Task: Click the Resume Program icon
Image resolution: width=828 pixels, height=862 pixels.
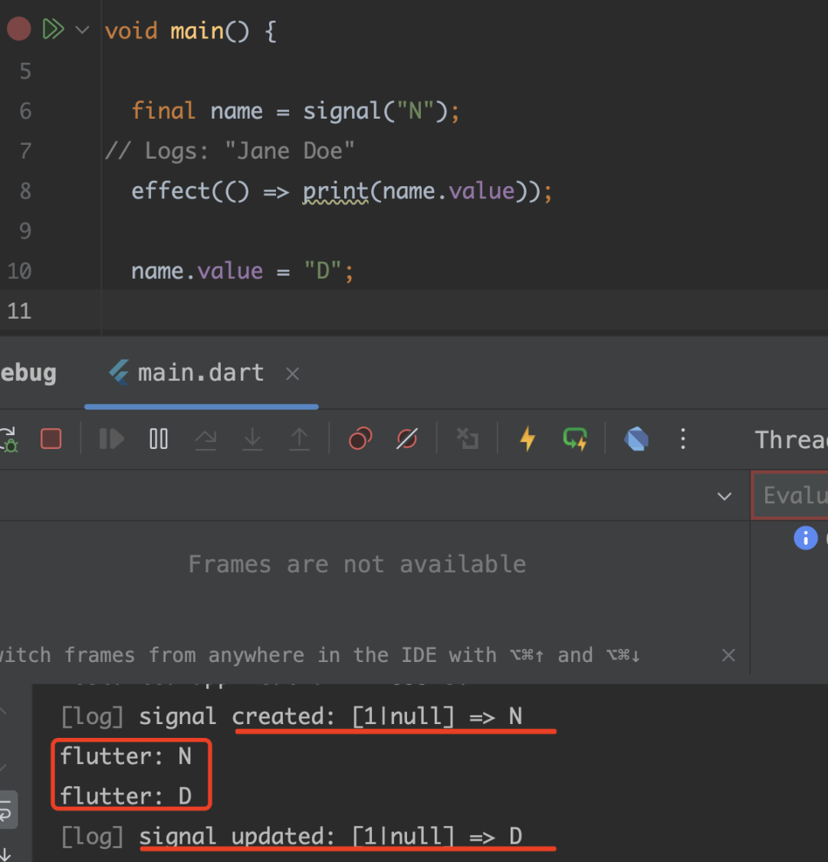Action: [111, 439]
